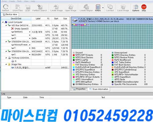Open the dropdown arrow on C: row
Screen dimensions: 153x122
point(30,35)
